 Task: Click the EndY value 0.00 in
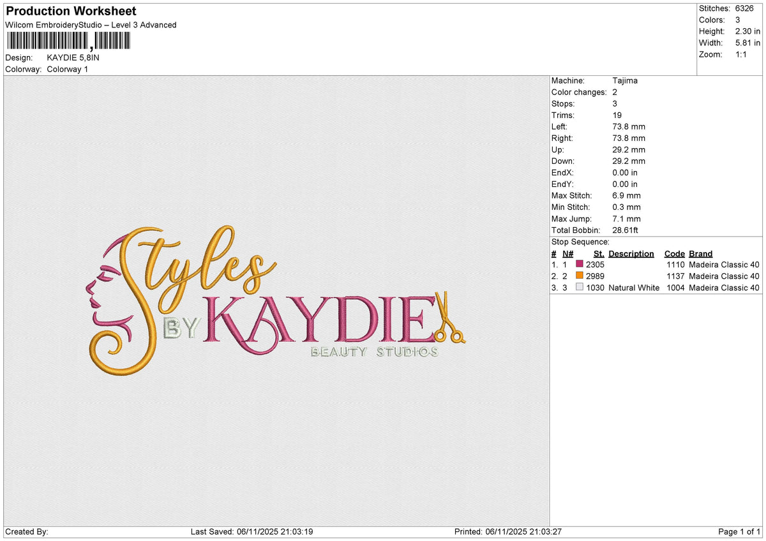[625, 184]
